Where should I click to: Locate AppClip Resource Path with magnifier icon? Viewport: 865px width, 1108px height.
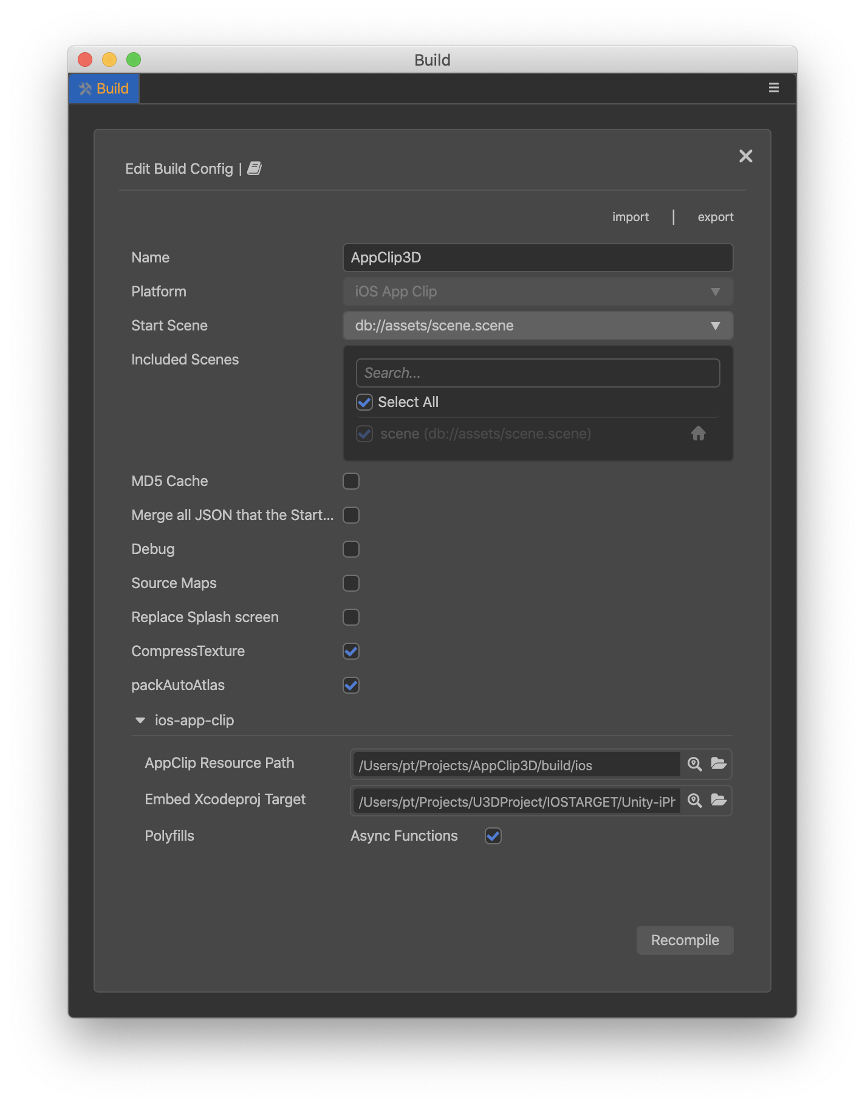pyautogui.click(x=694, y=764)
